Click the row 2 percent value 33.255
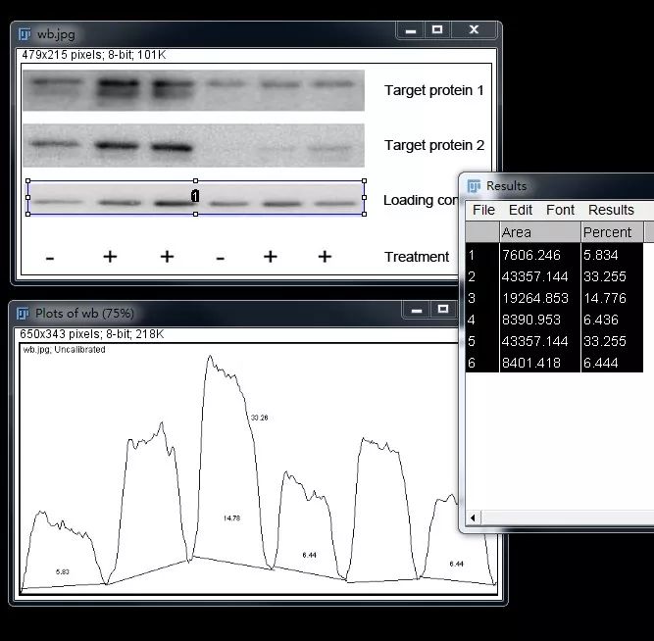 (x=605, y=276)
